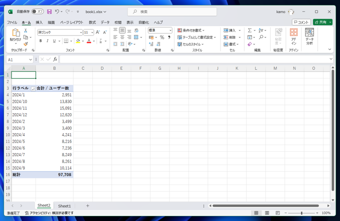Click the Save icon in title bar
Viewport: 340px width, 221px height.
click(49, 11)
